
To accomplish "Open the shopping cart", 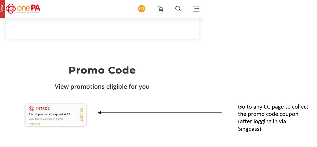I will [x=160, y=9].
